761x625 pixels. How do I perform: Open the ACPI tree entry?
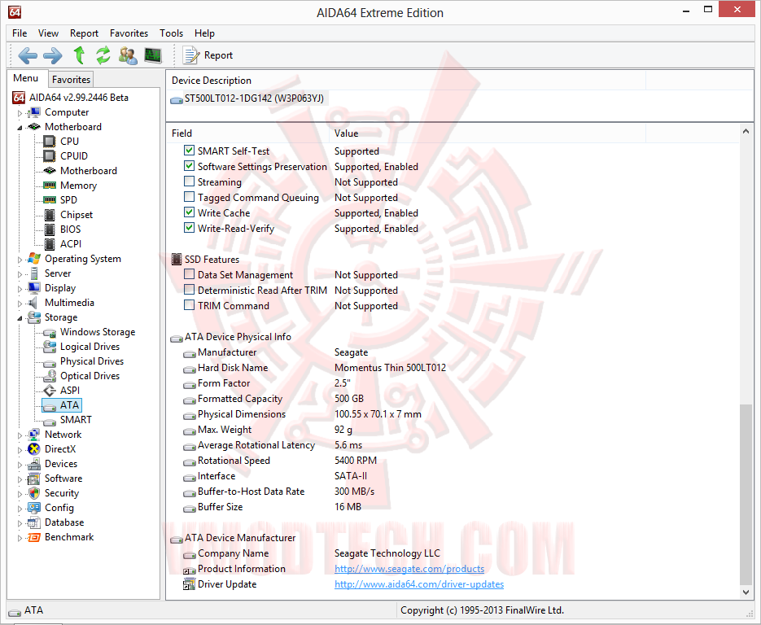[x=70, y=243]
